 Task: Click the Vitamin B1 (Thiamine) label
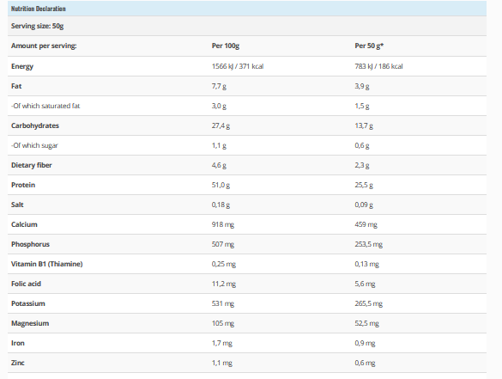pyautogui.click(x=46, y=264)
